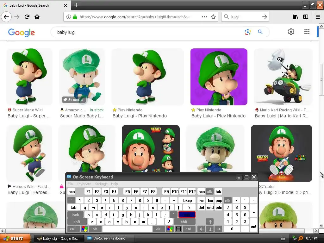Click the spacebar on On-Screen Keyboard
The image size is (324, 243).
tap(127, 229)
